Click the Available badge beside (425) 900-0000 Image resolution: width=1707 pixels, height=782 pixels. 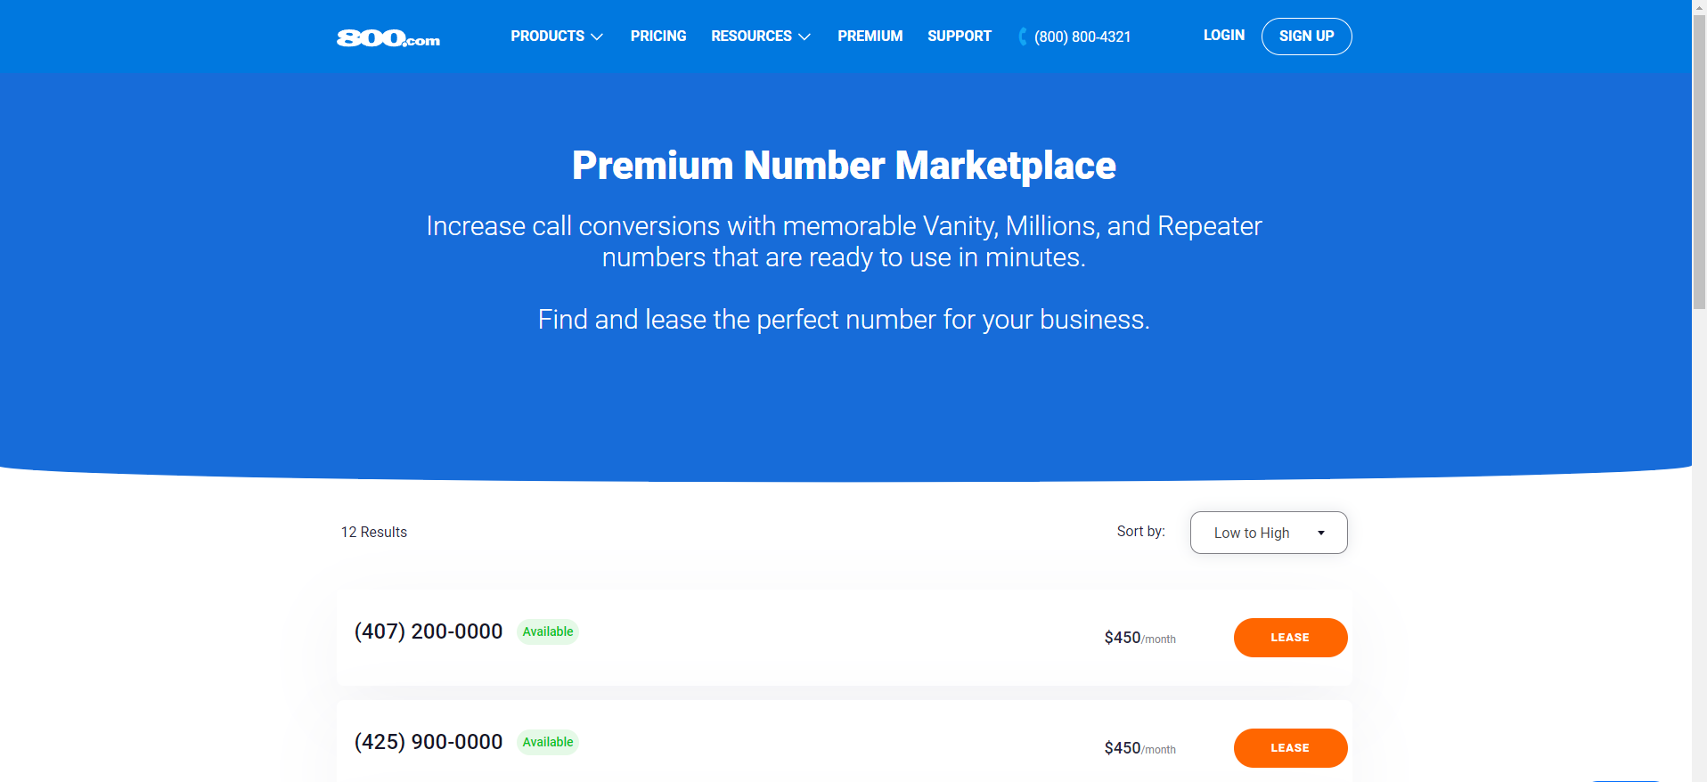pos(547,742)
